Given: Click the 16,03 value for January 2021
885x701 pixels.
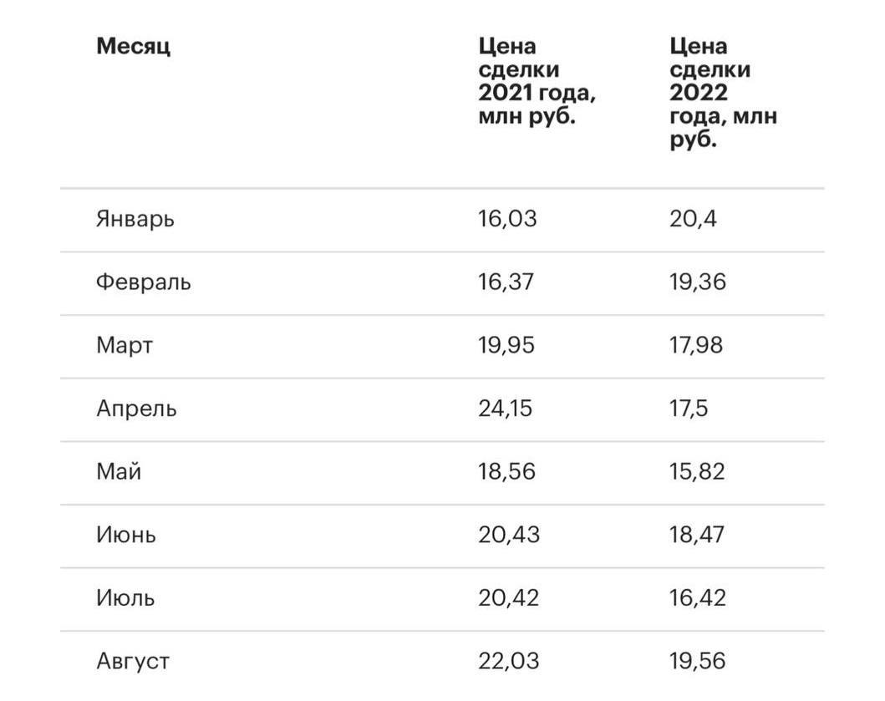Looking at the screenshot, I should pyautogui.click(x=507, y=219).
